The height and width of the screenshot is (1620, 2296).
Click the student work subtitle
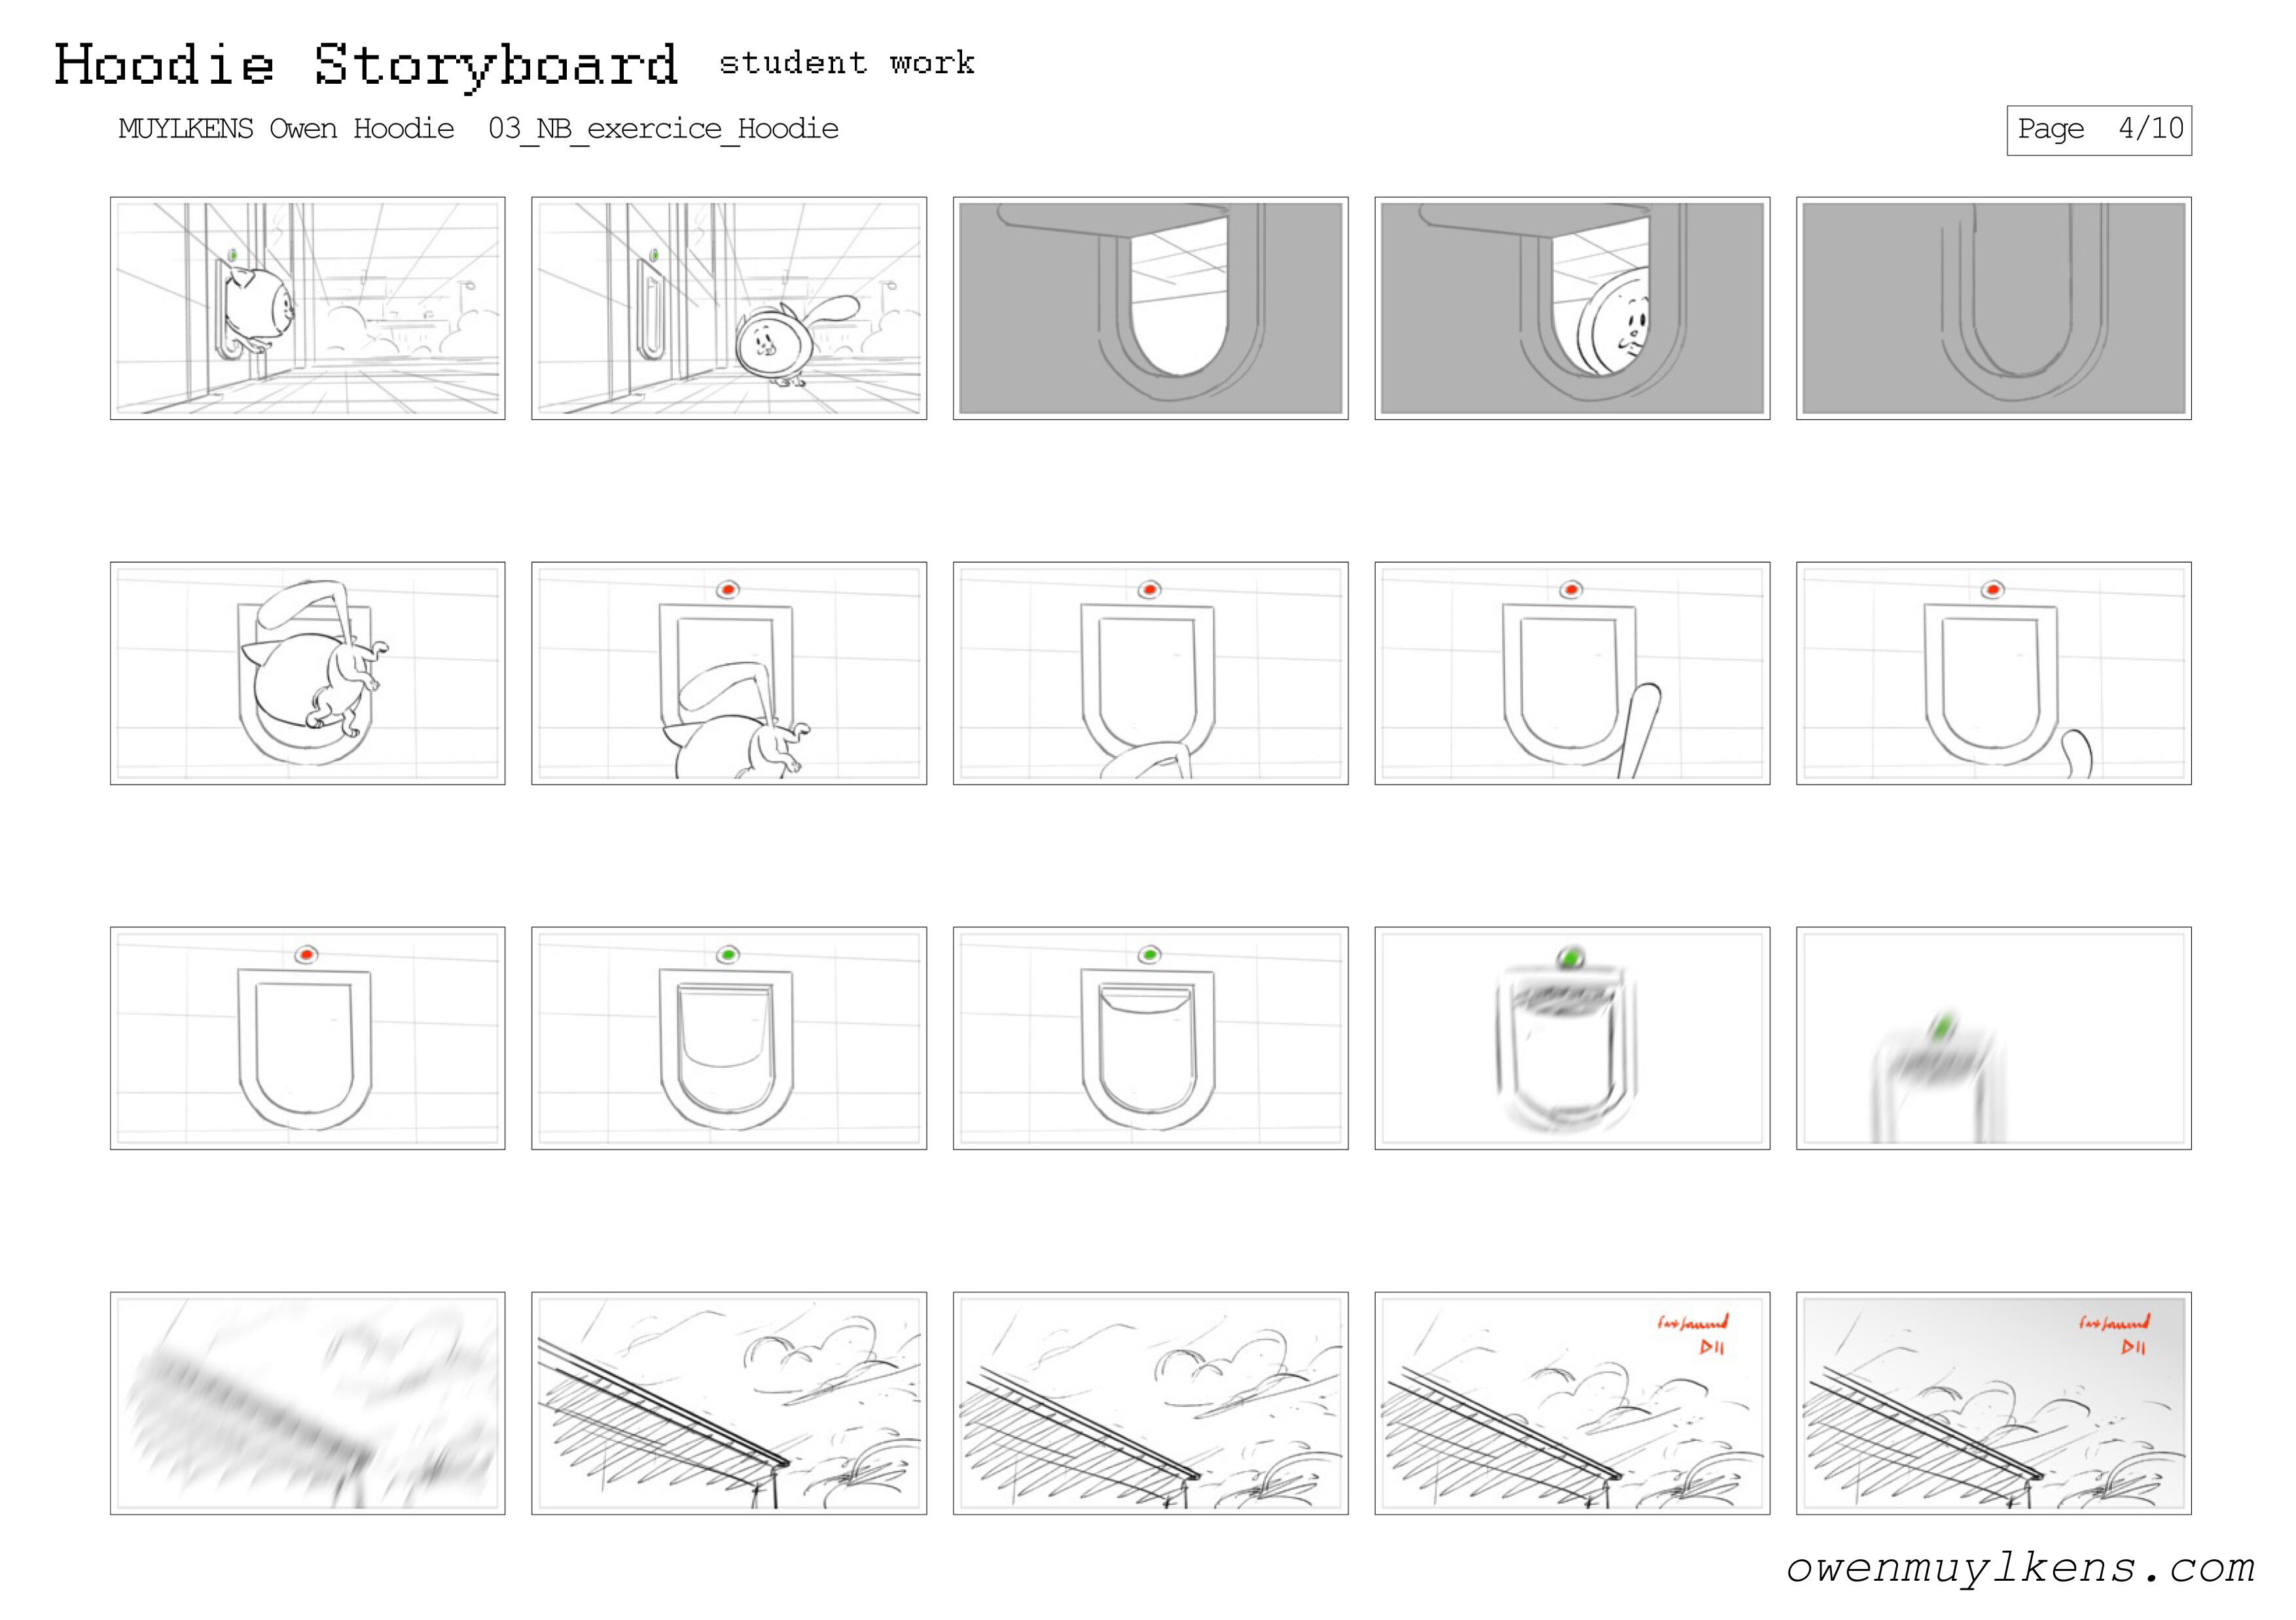pos(846,63)
